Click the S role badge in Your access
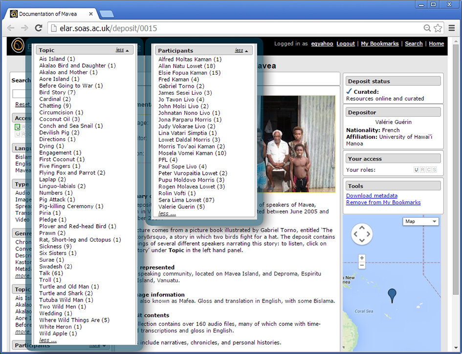Viewport: 462px width, 354px height. coord(434,170)
